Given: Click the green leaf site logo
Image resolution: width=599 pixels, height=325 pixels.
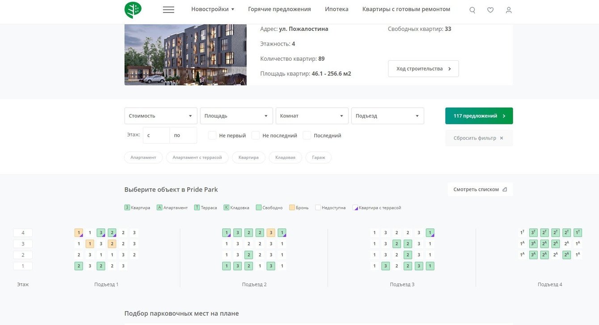Looking at the screenshot, I should [133, 9].
